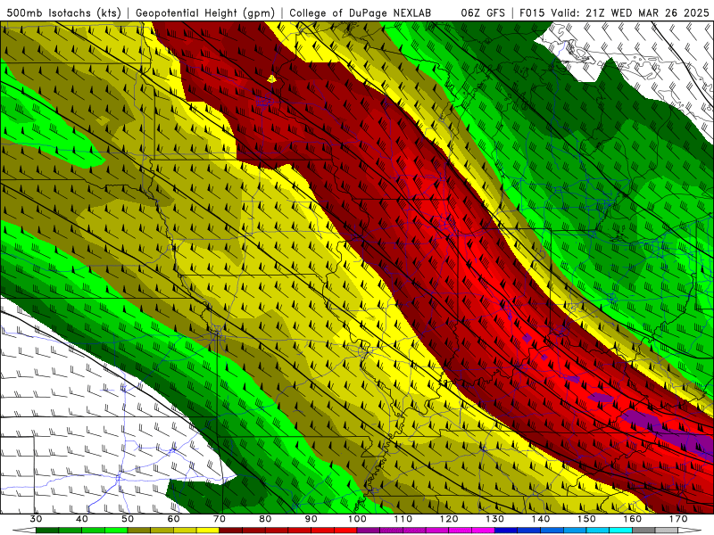The image size is (714, 535).
Task: Click the legend value 100
Action: click(x=357, y=519)
